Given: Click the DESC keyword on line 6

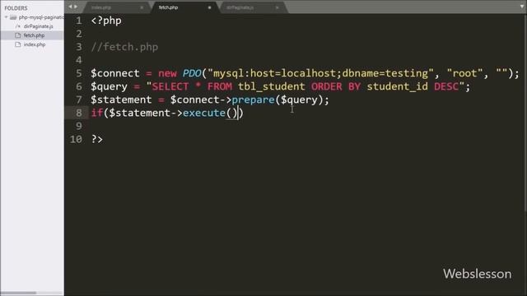Looking at the screenshot, I should point(446,86).
